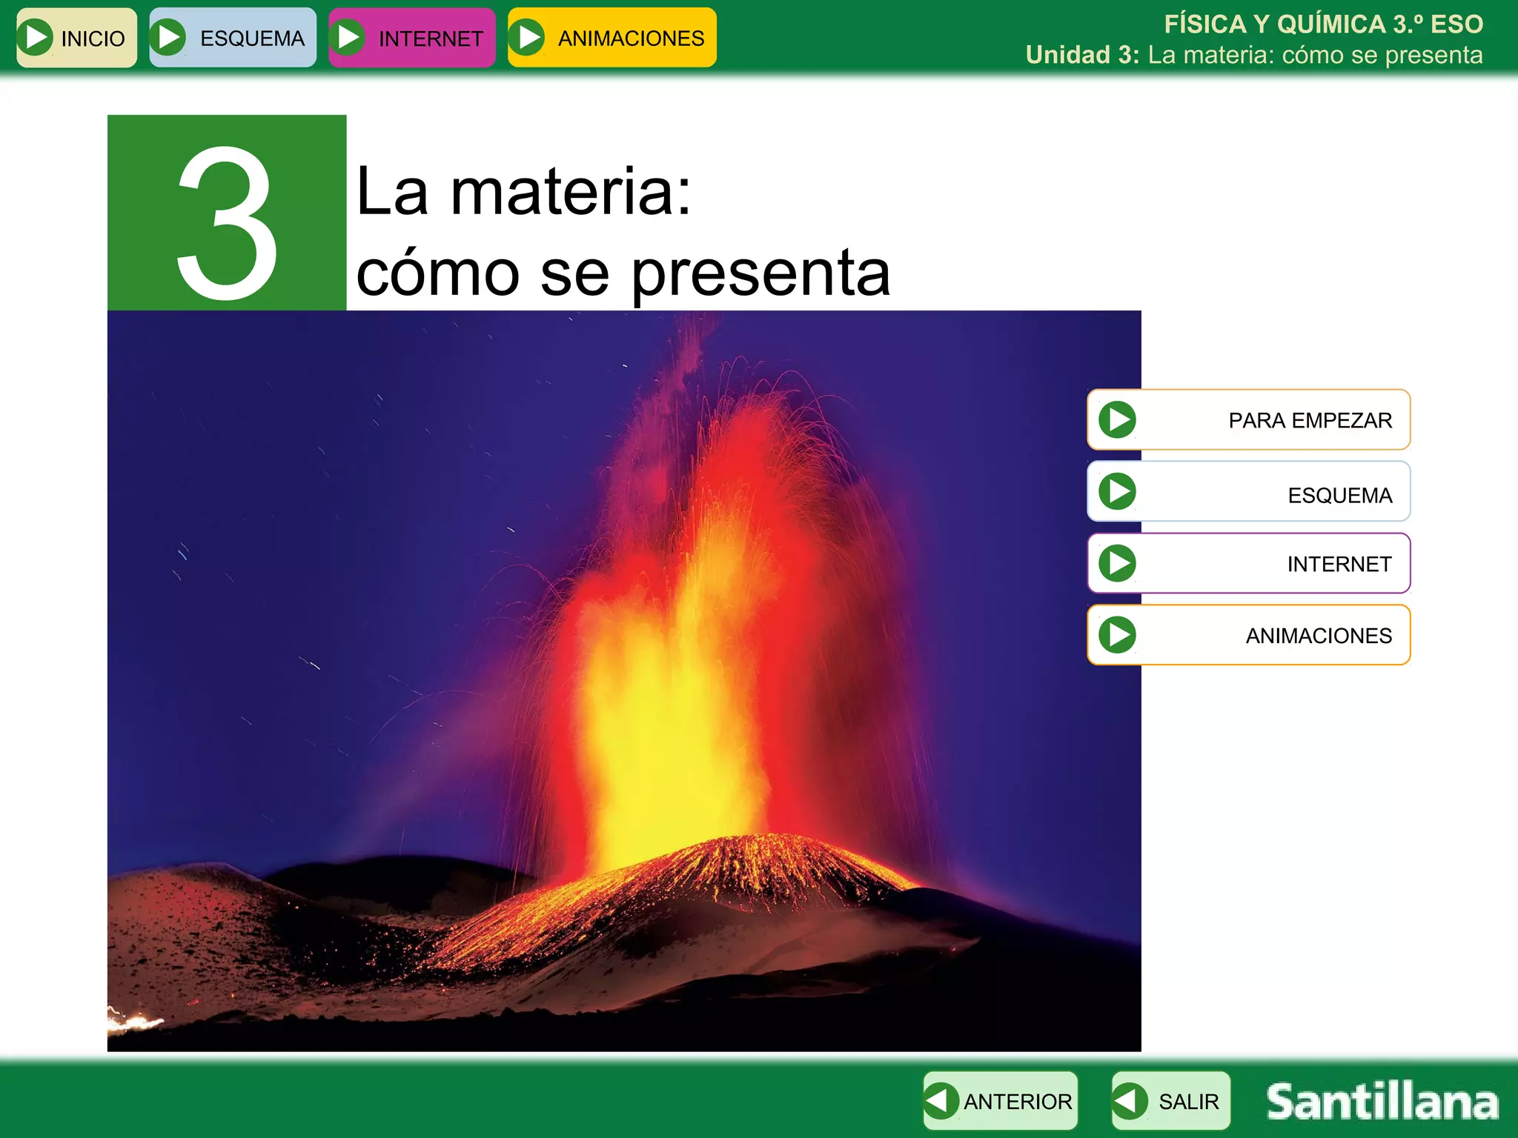Open the pink INTERNET tab

click(x=430, y=39)
